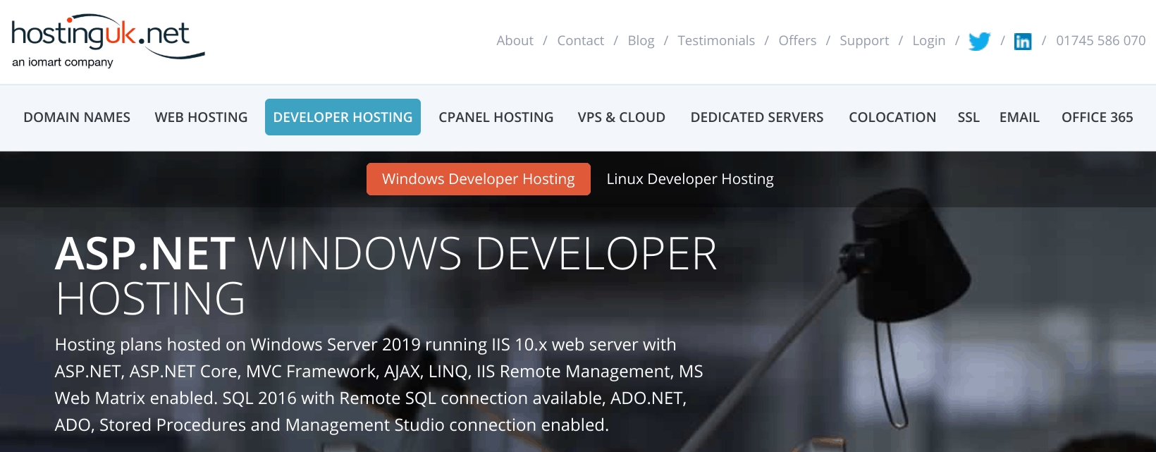Open the Web Hosting menu item
The image size is (1156, 452).
[x=201, y=117]
